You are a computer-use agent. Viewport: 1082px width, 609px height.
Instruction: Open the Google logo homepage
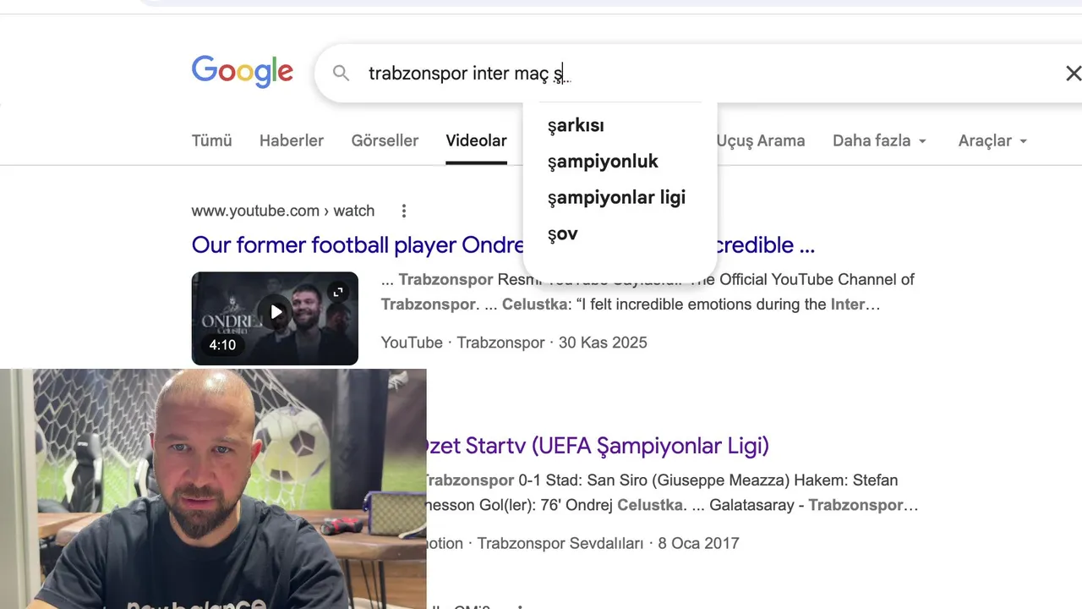(x=243, y=72)
